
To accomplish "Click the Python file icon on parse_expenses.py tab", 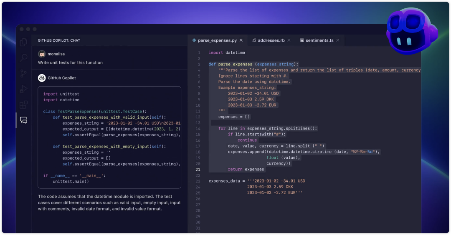I will pos(194,40).
